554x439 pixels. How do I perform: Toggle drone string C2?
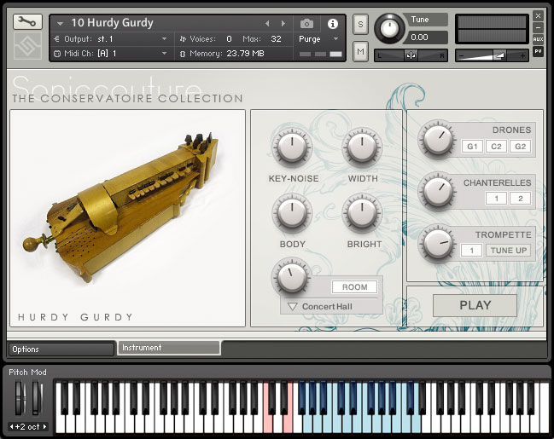(496, 147)
